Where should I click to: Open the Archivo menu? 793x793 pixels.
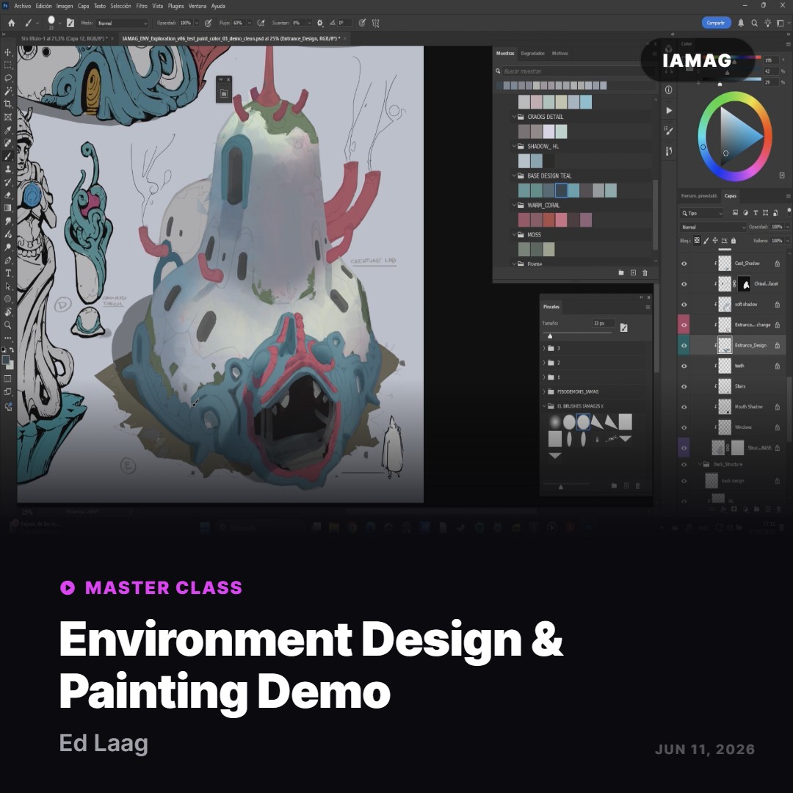click(22, 6)
